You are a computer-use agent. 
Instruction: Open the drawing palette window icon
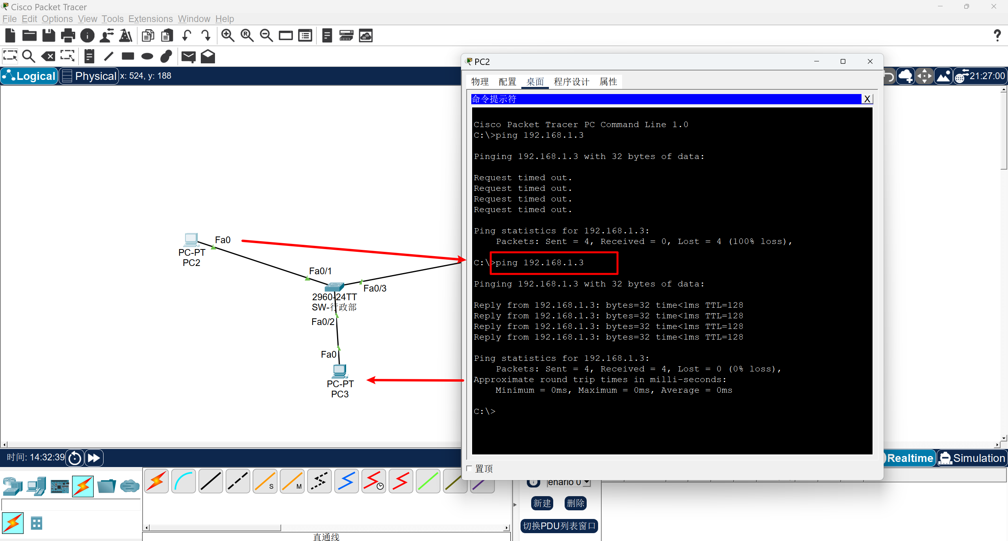[x=286, y=36]
